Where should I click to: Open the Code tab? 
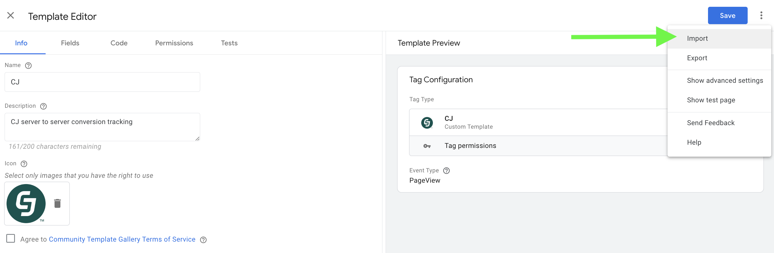[x=119, y=43]
